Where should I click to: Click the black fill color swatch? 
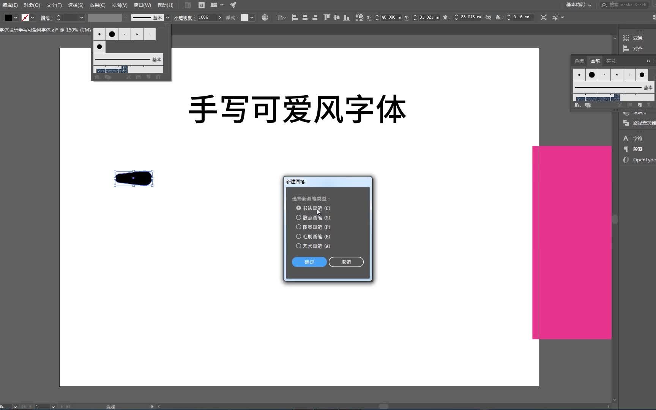(8, 17)
